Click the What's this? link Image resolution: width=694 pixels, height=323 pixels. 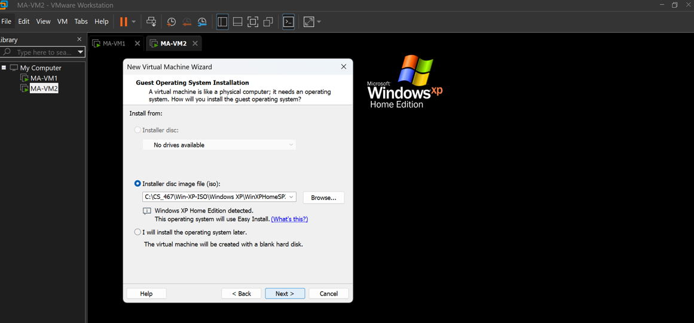click(289, 219)
